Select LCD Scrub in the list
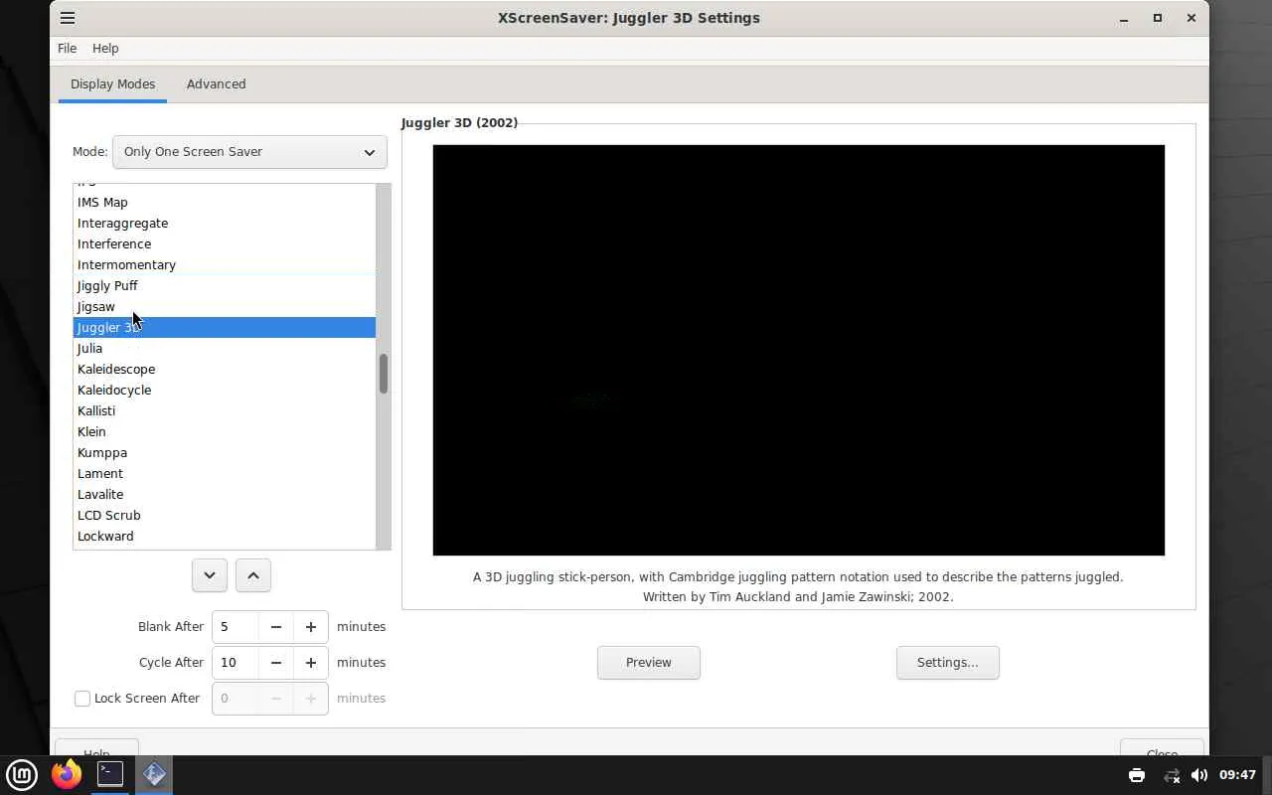 [x=225, y=516]
